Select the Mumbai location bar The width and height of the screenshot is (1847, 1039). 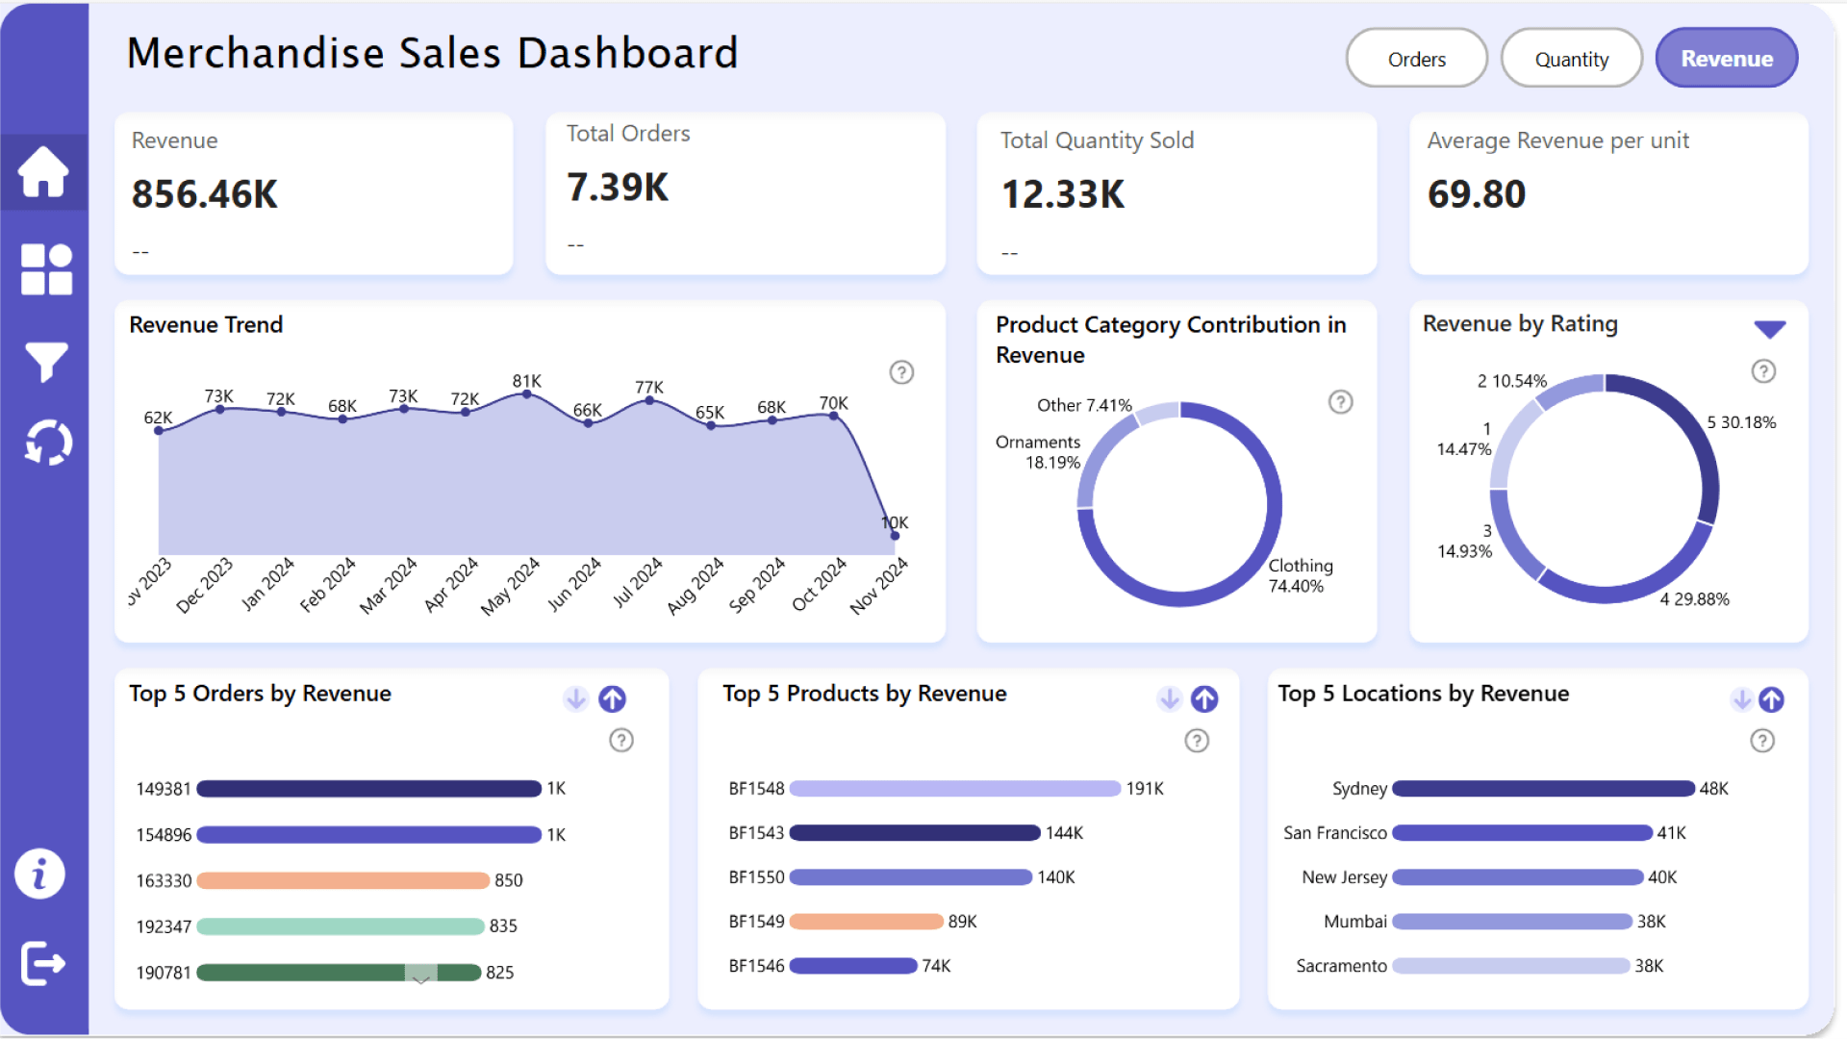[1512, 922]
